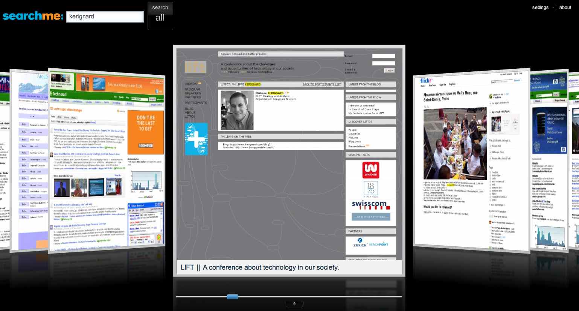Click 'In Search of Open Stage' link

coord(364,109)
